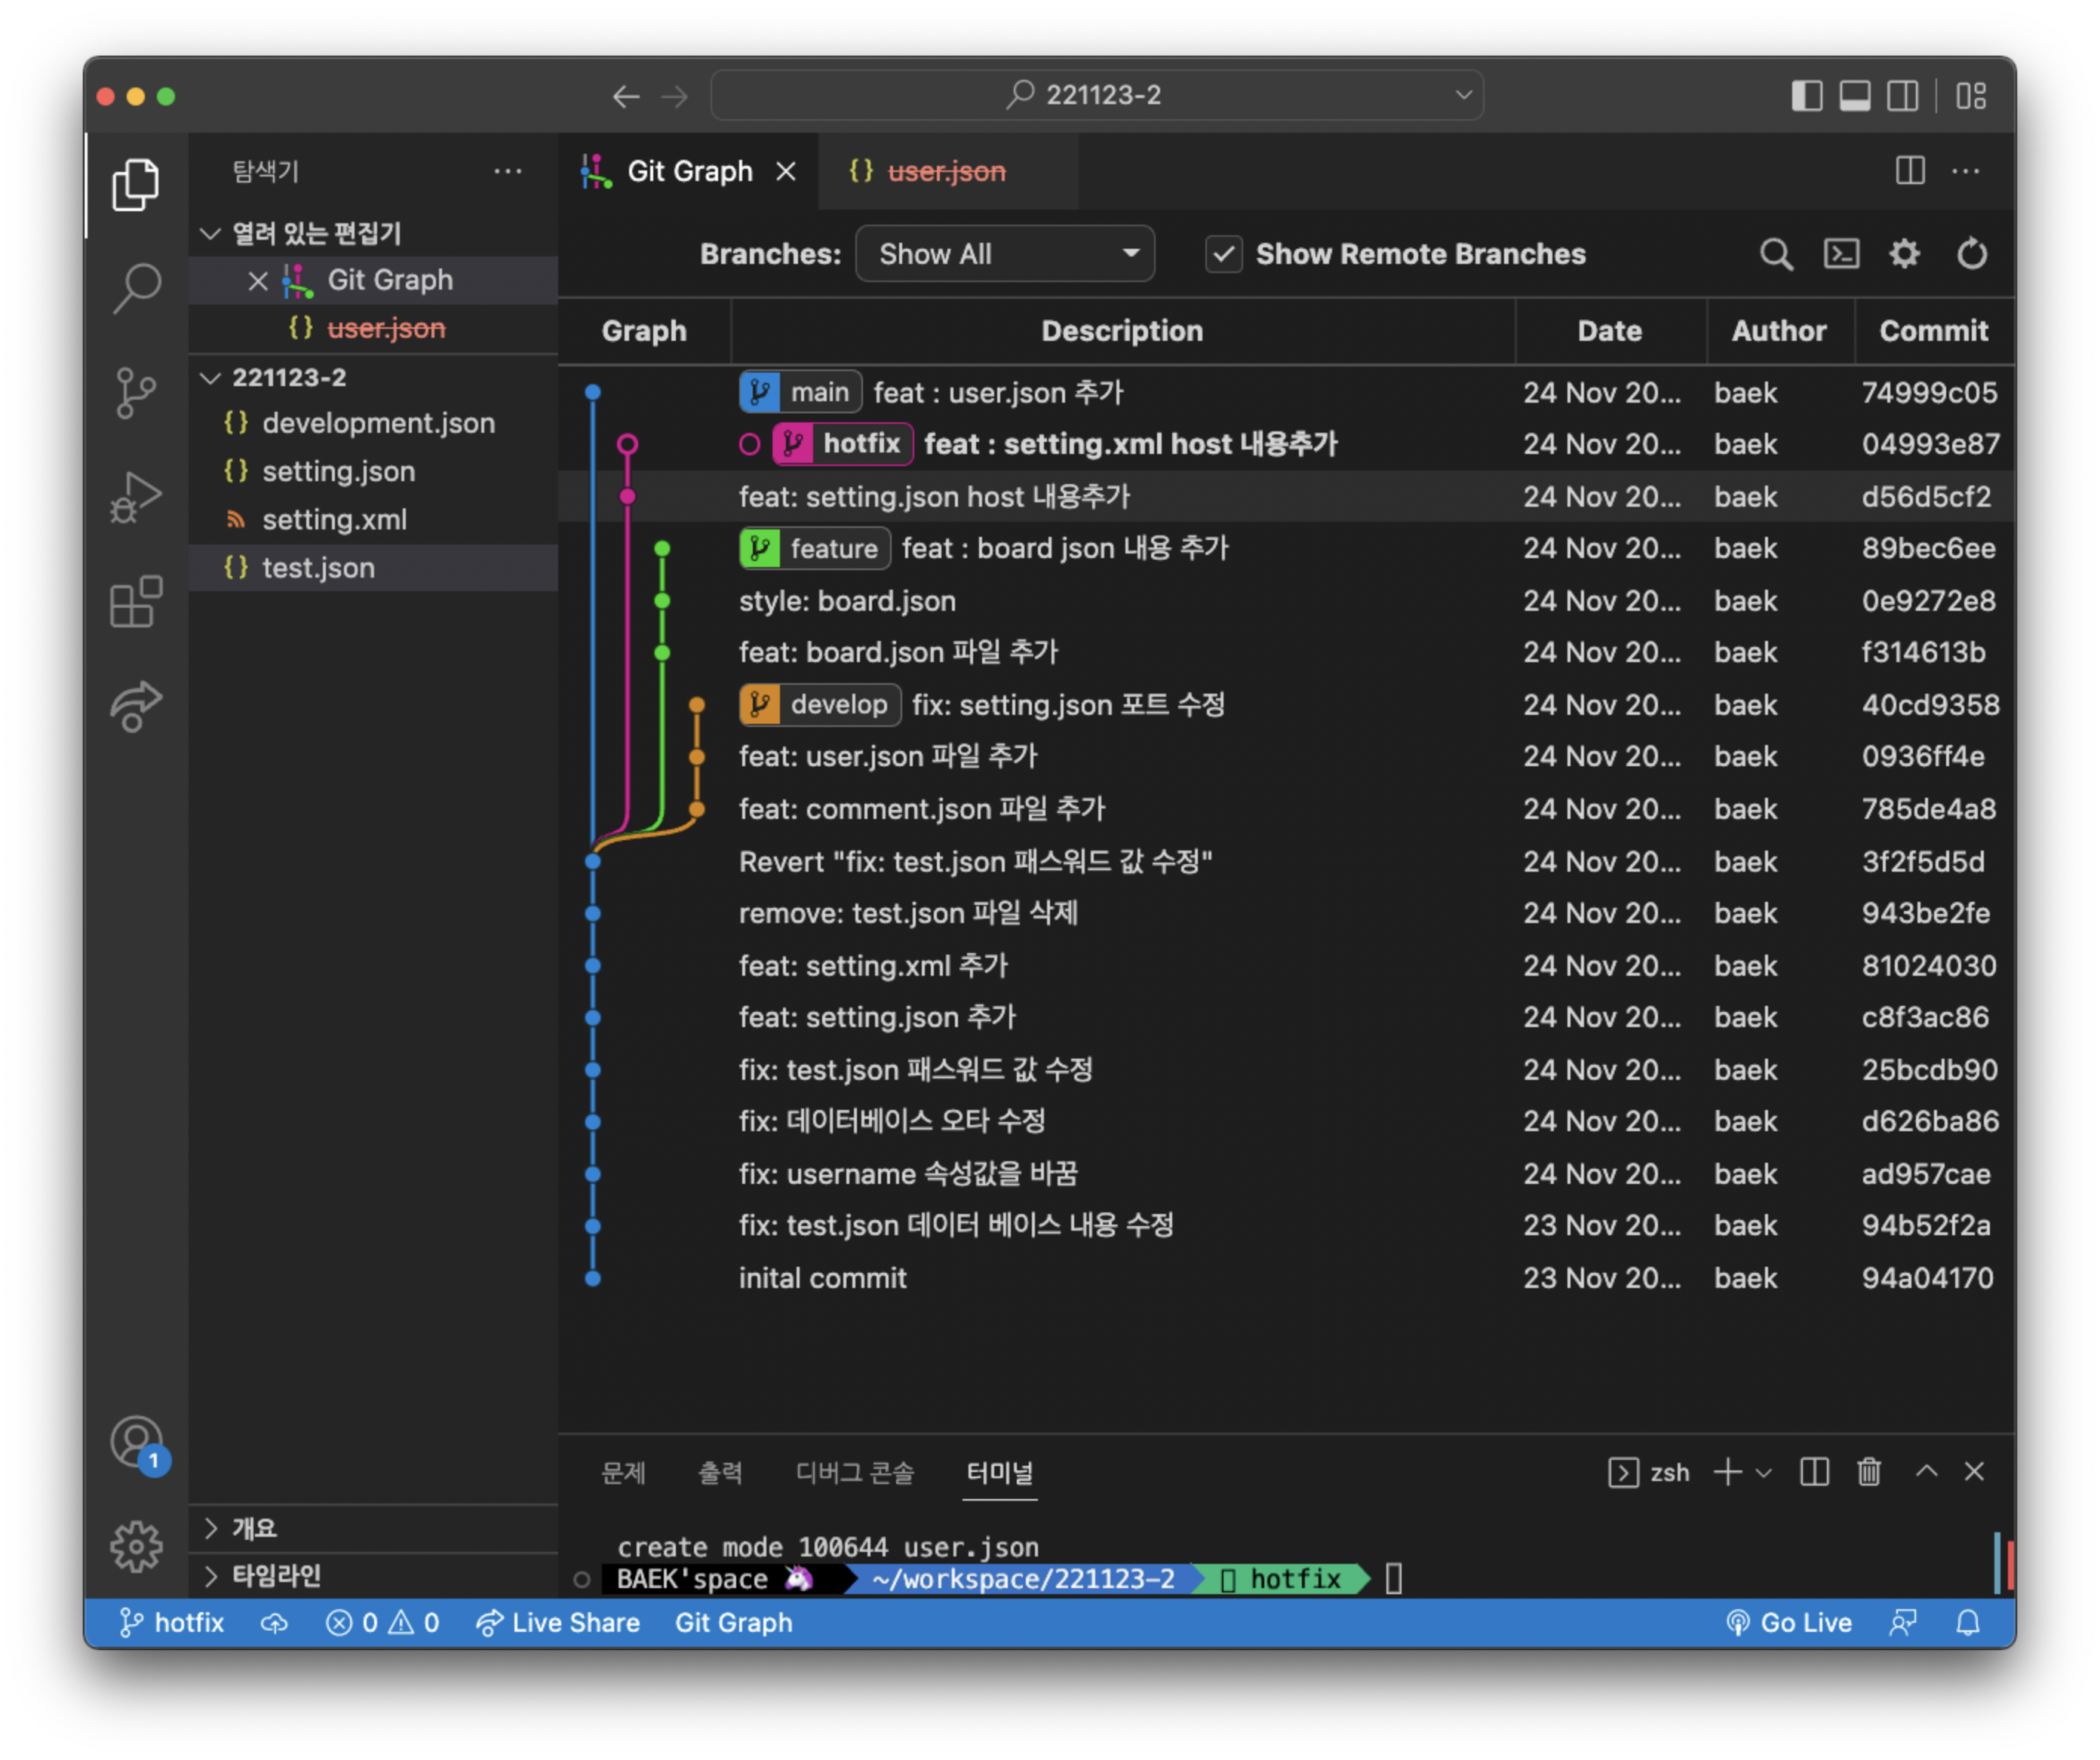2100x1760 pixels.
Task: Switch to the 출력 panel tab
Action: click(719, 1471)
